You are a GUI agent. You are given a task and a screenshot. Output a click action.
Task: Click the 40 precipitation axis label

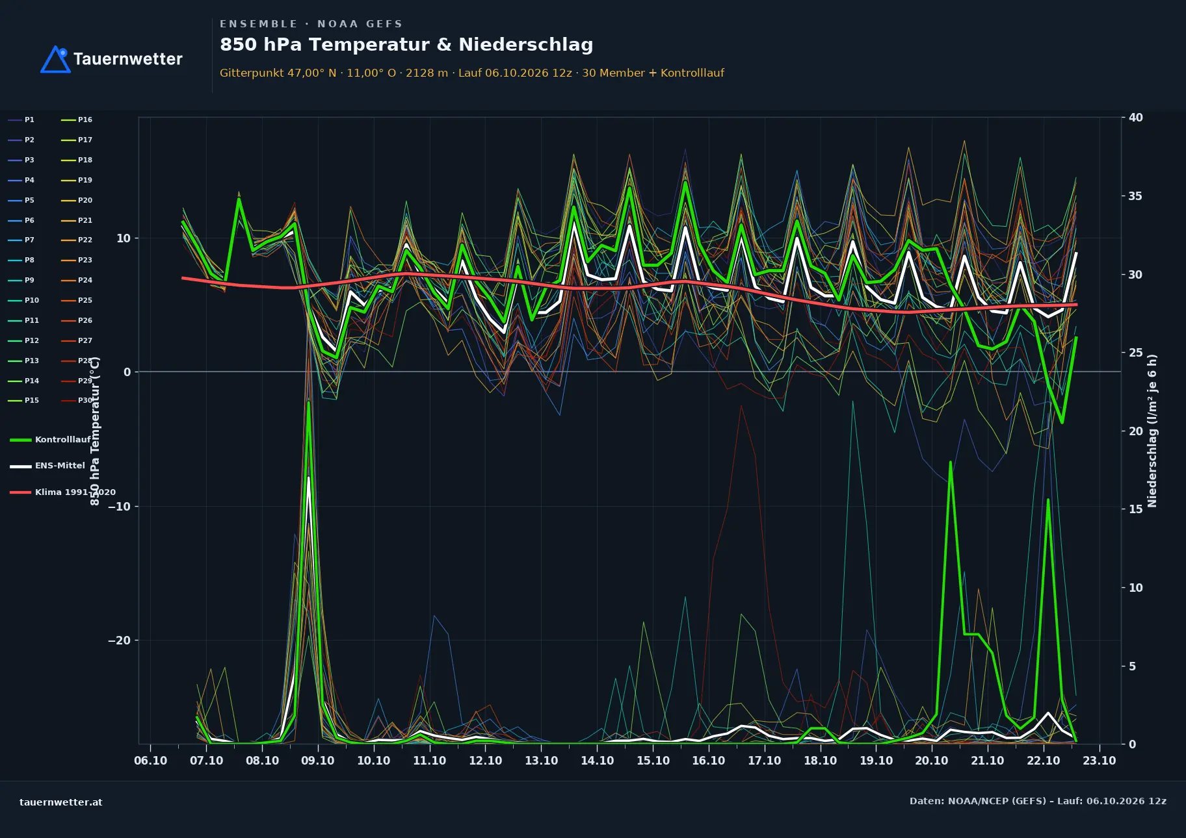click(x=1136, y=118)
